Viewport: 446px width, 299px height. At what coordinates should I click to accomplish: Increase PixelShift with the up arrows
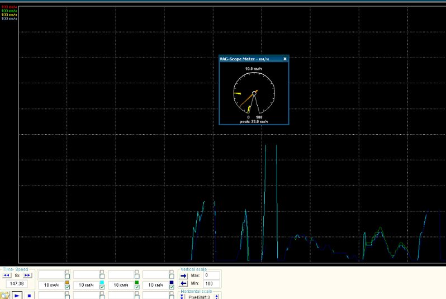point(217,297)
